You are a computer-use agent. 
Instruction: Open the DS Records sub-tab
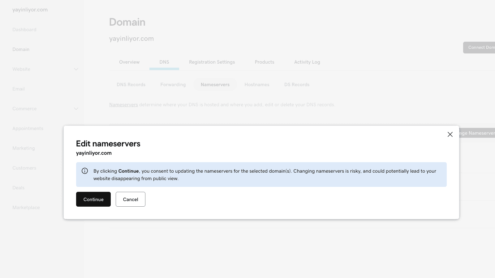[x=297, y=85]
